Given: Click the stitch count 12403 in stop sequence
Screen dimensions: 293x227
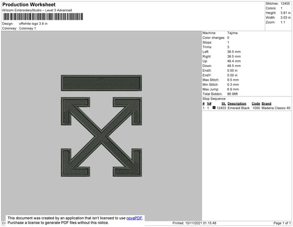Looking at the screenshot, I should click(x=221, y=108).
